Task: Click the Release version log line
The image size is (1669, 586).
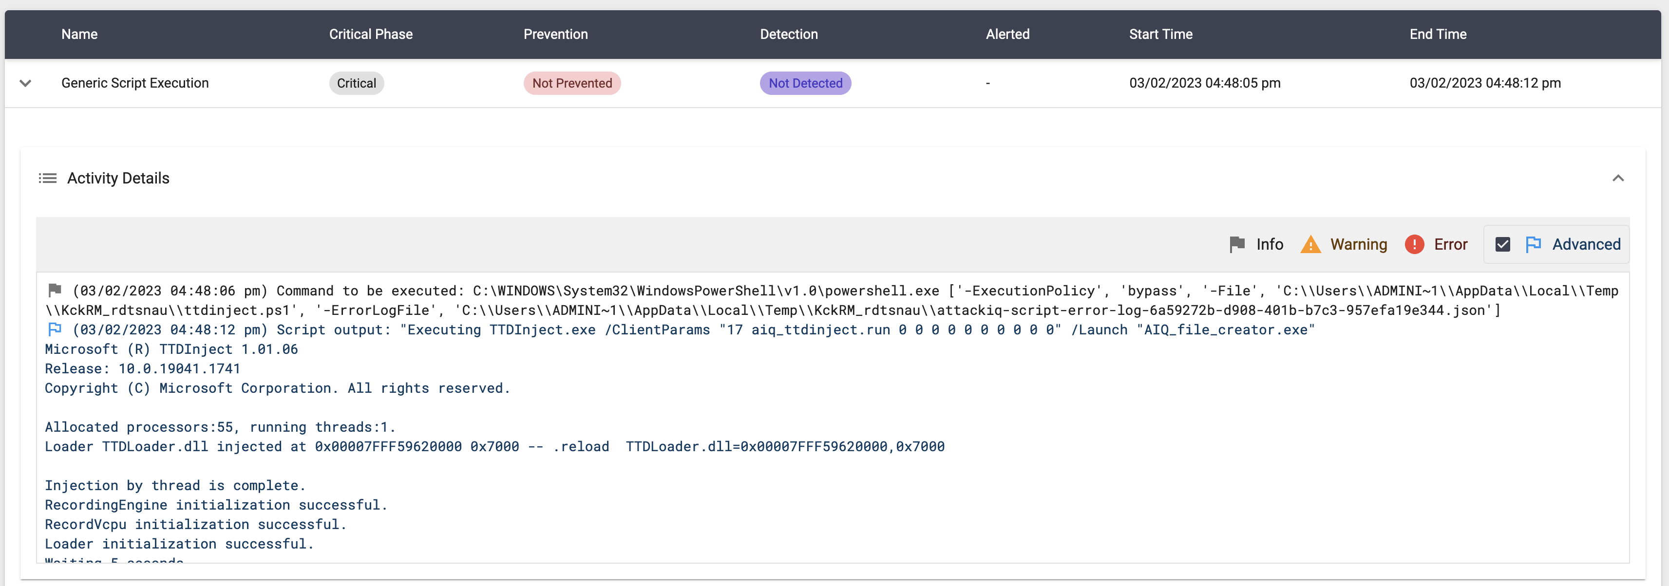Action: (143, 368)
